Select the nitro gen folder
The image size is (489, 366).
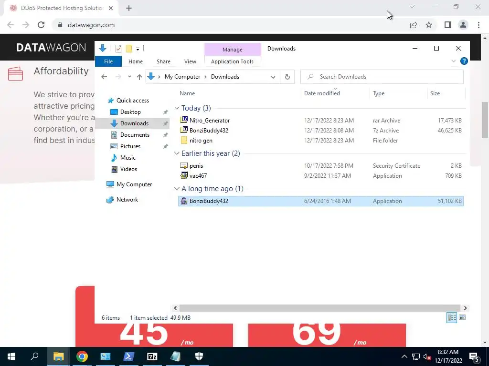[320, 141]
